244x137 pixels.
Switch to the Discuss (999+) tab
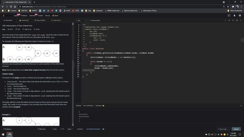click(x=40, y=20)
